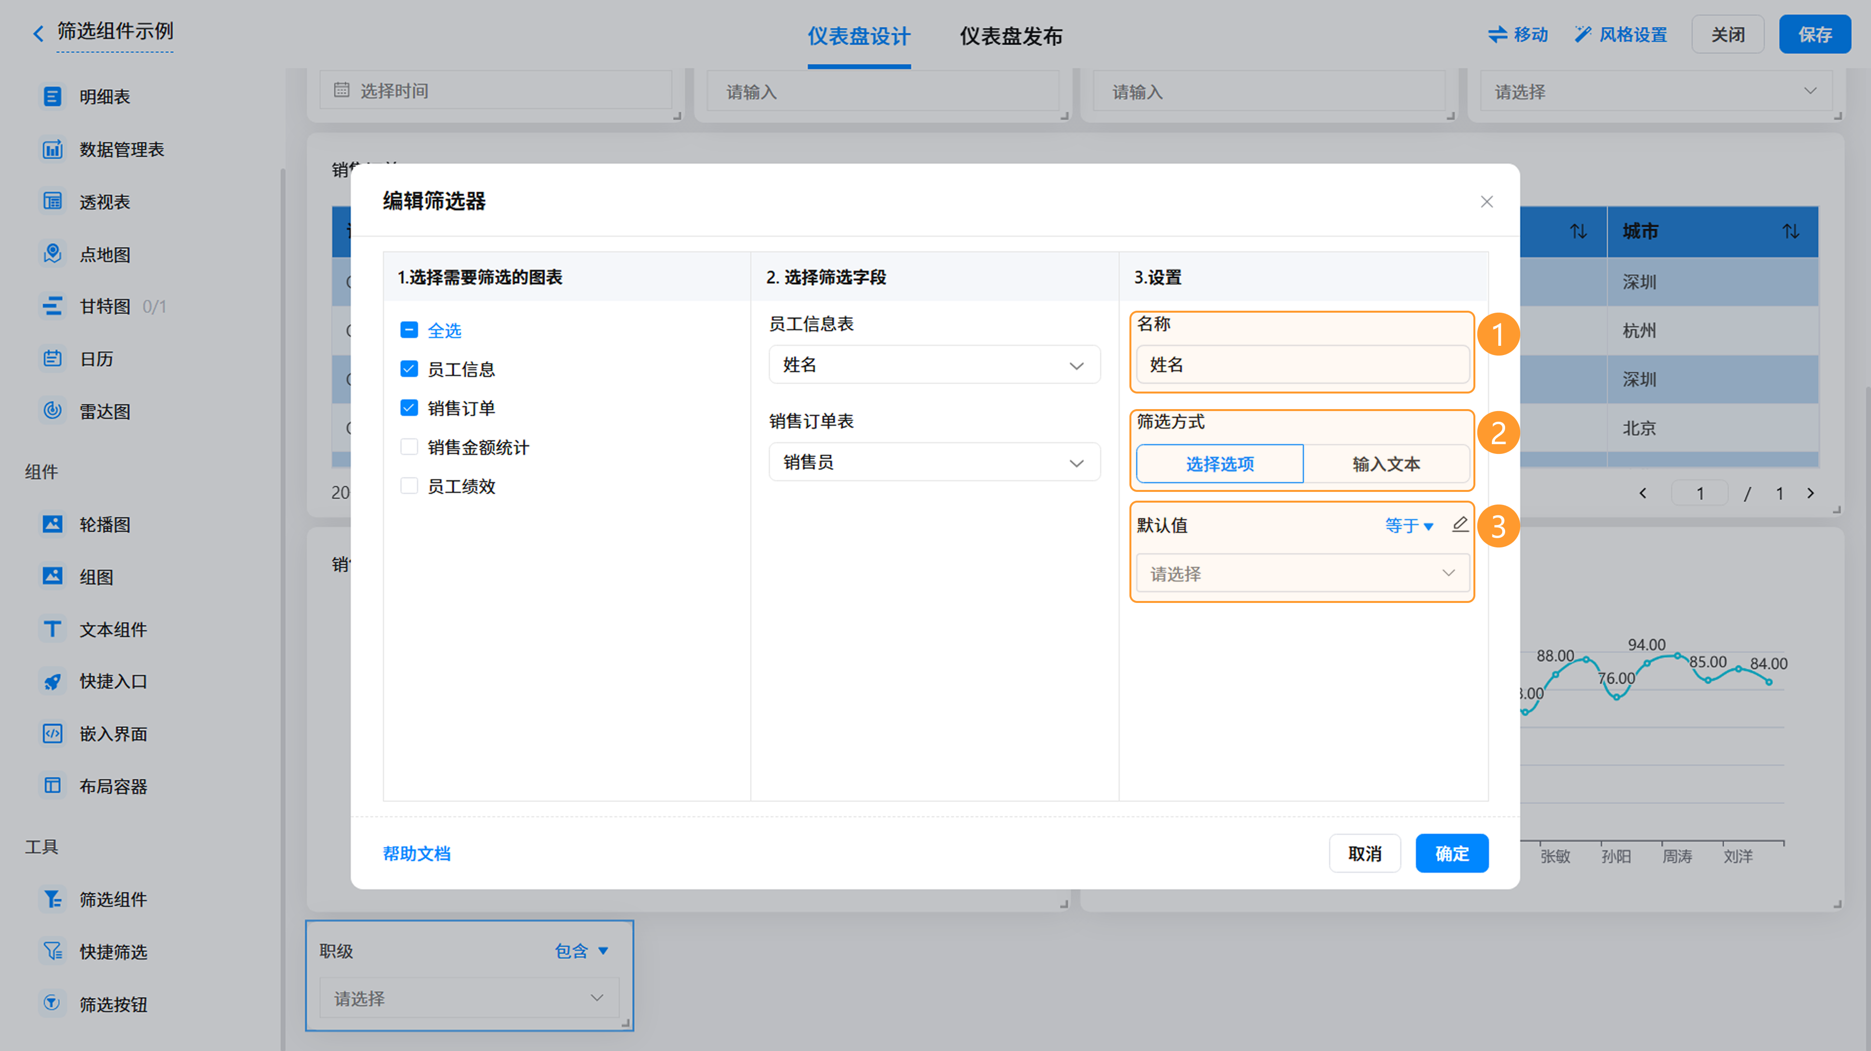Click the second 请输入 filter input
The width and height of the screenshot is (1871, 1051).
click(1269, 92)
